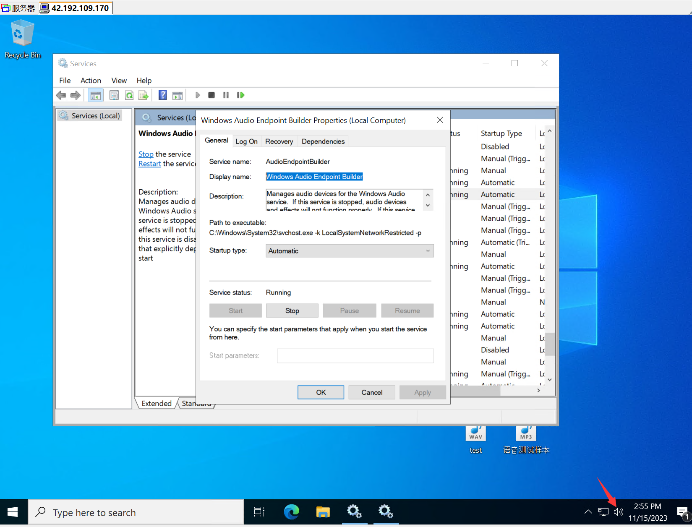Switch to the Recovery tab
Screen dimensions: 692x527
279,141
